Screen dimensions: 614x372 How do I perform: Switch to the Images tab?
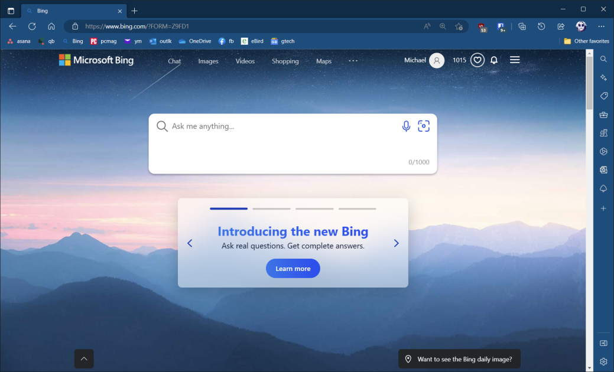tap(208, 61)
